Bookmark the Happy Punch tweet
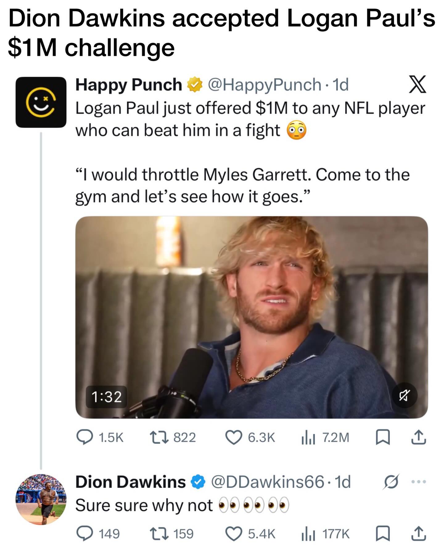The width and height of the screenshot is (444, 551). [383, 438]
